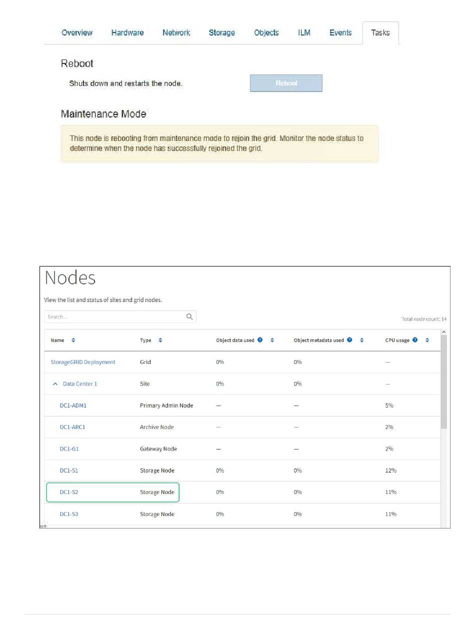Sort nodes by Name column arrows
Screen dimensions: 475x624
(x=73, y=340)
